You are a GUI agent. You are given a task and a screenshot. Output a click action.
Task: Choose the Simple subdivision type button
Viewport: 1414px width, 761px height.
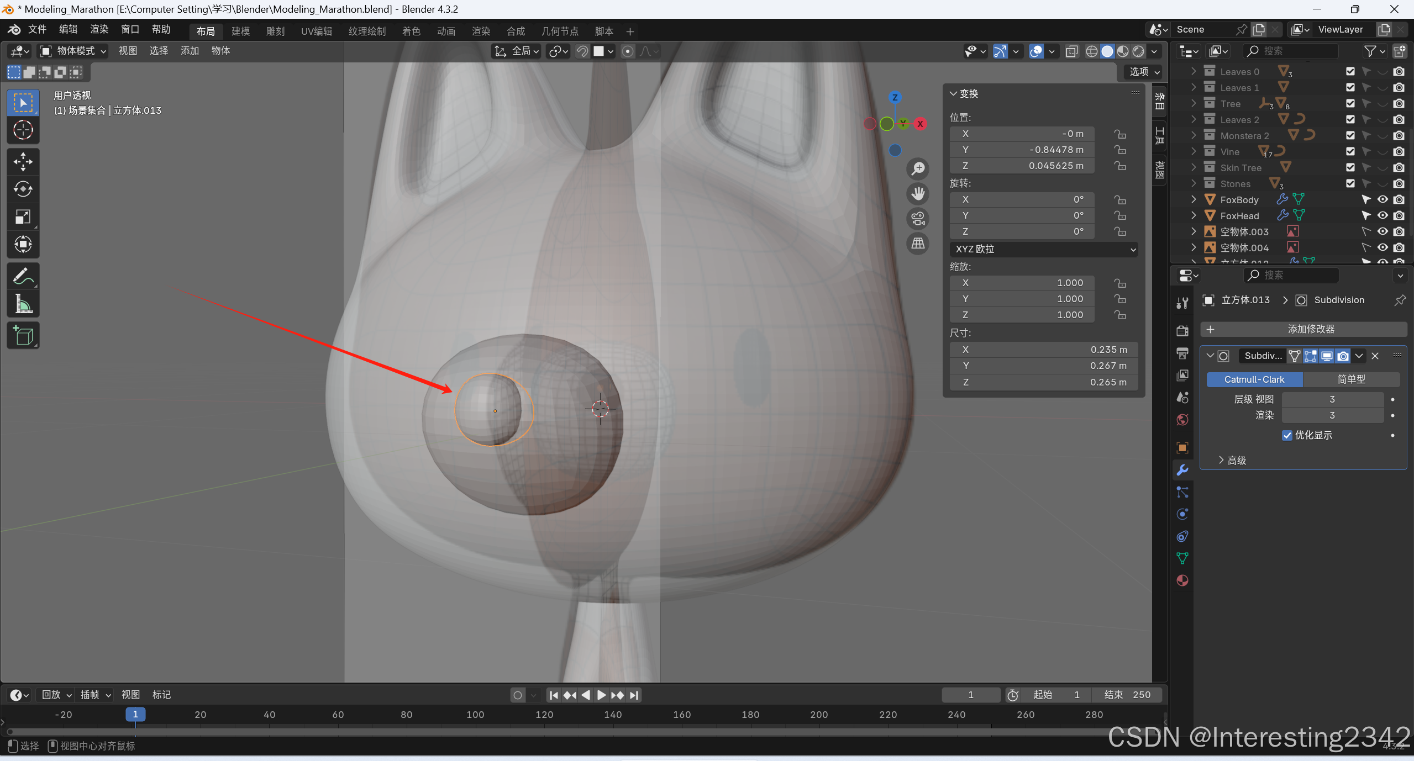pos(1350,379)
